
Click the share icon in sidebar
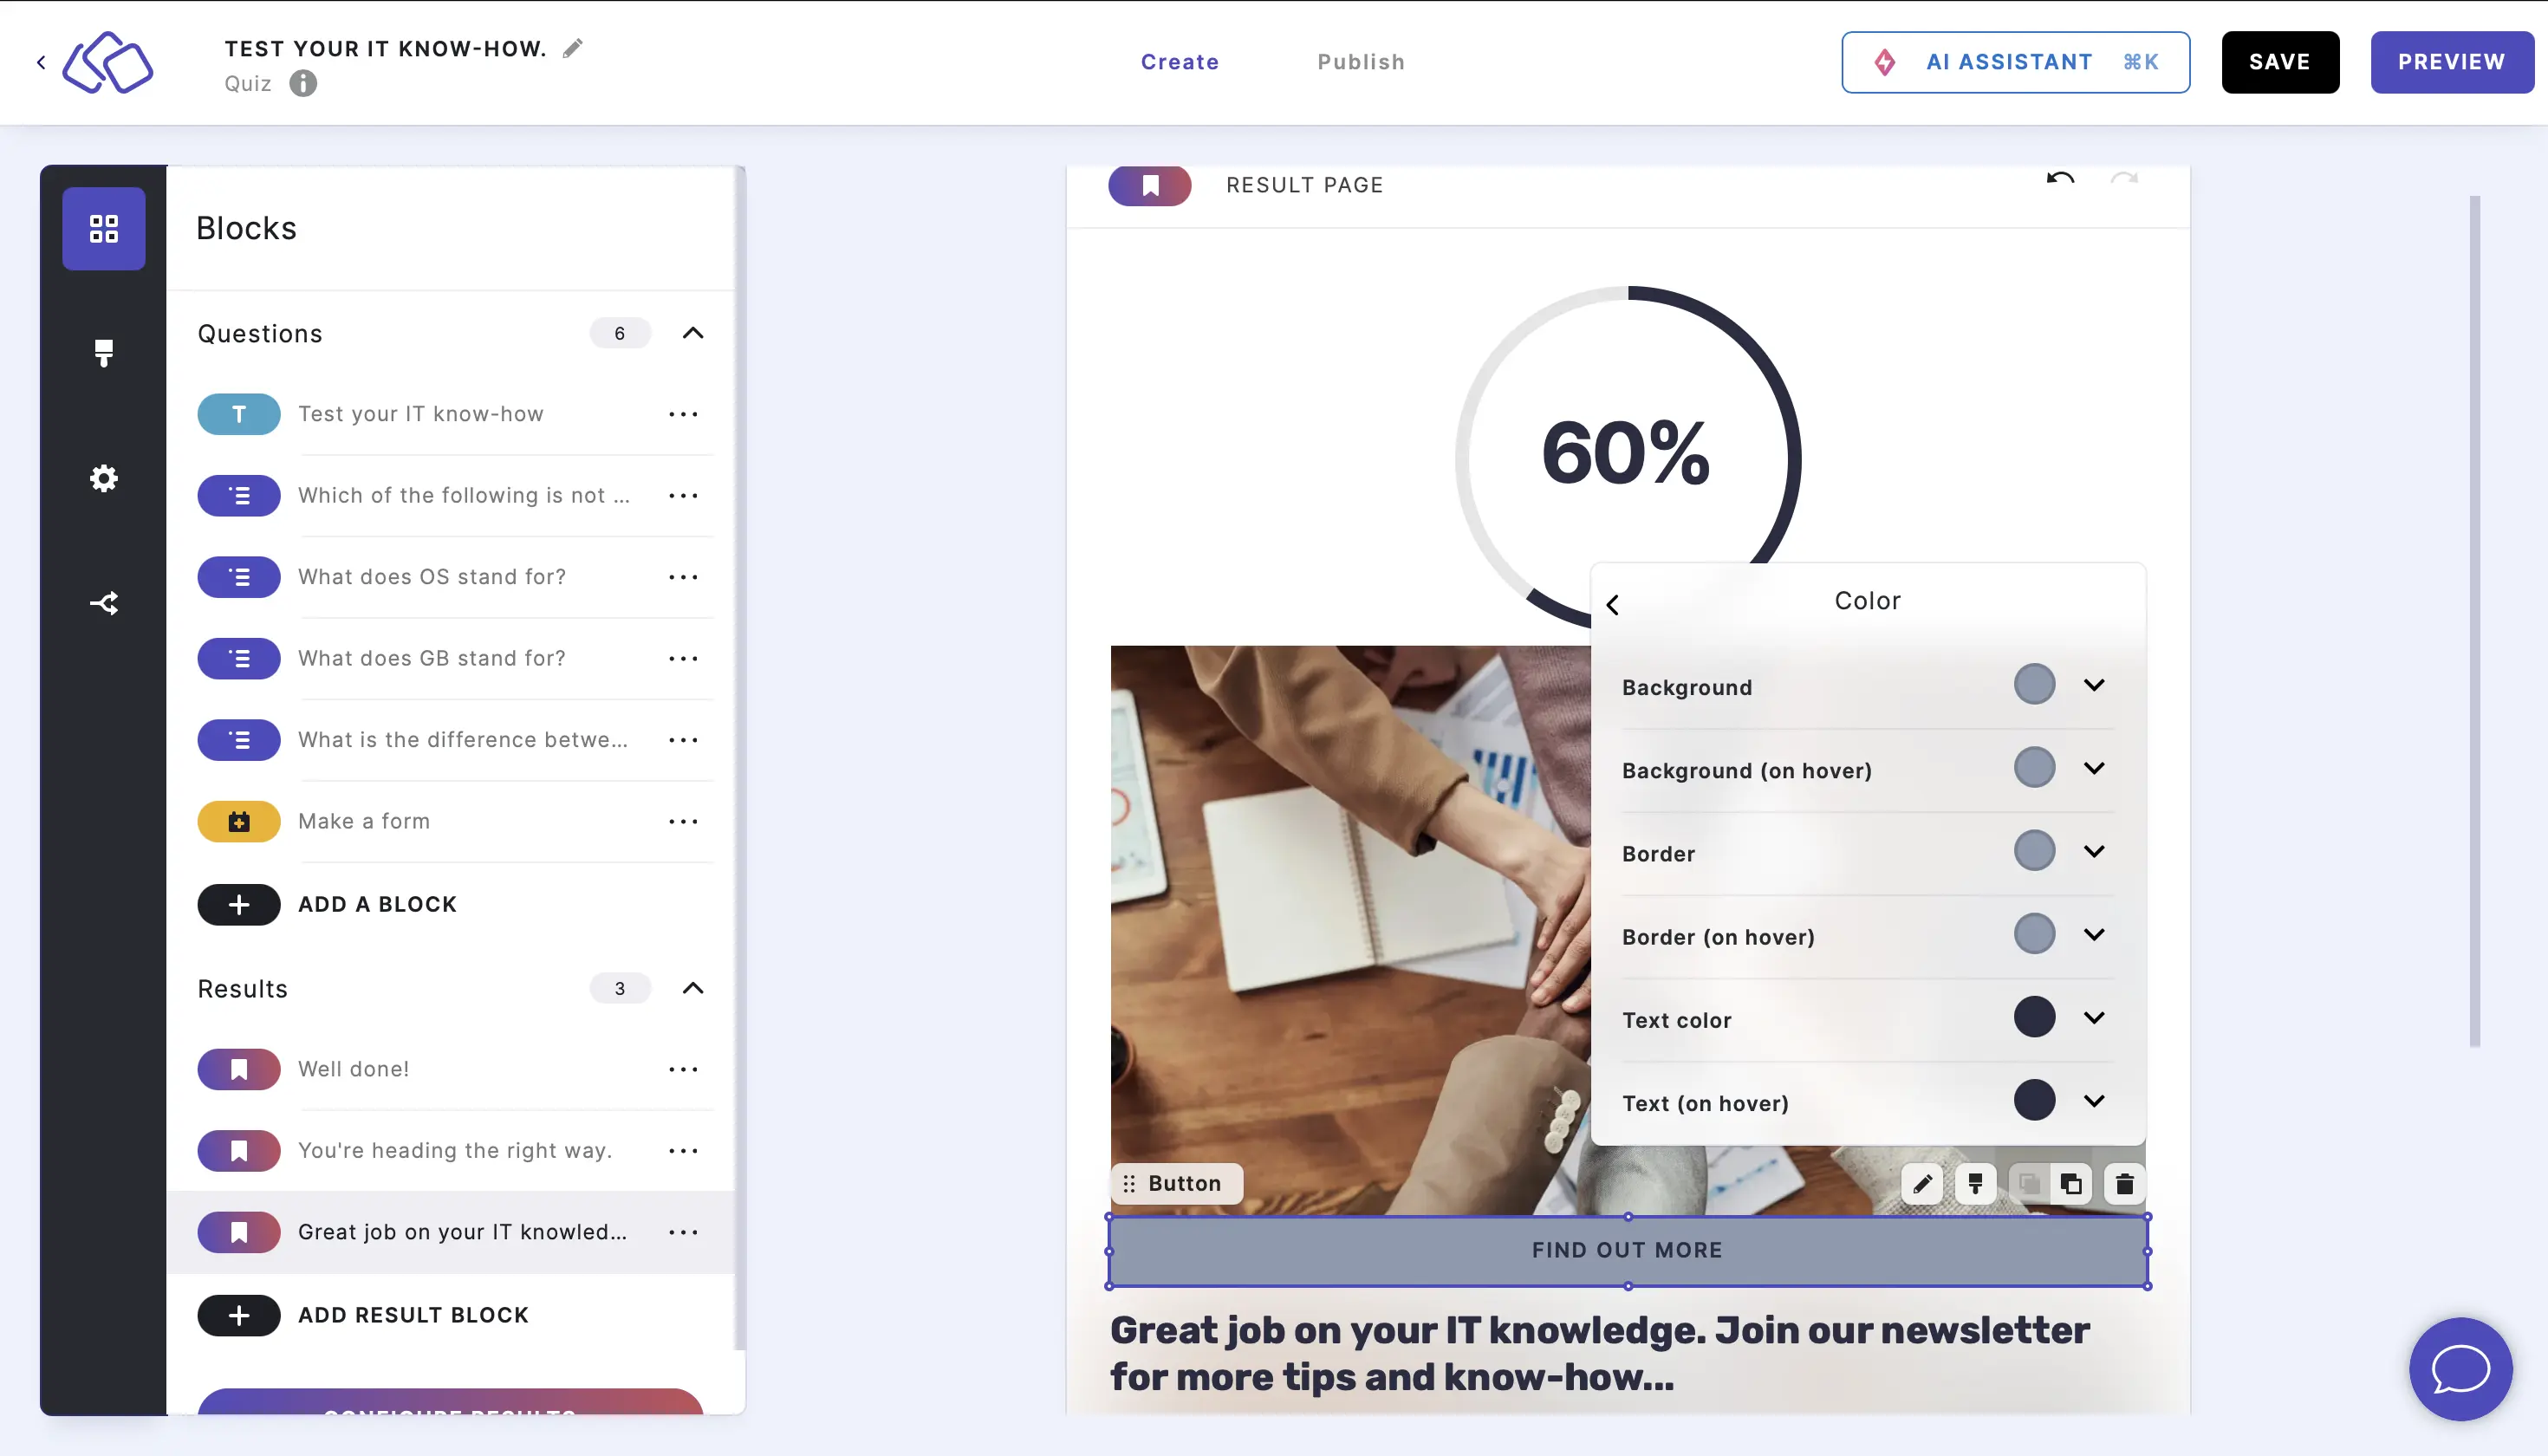[103, 602]
